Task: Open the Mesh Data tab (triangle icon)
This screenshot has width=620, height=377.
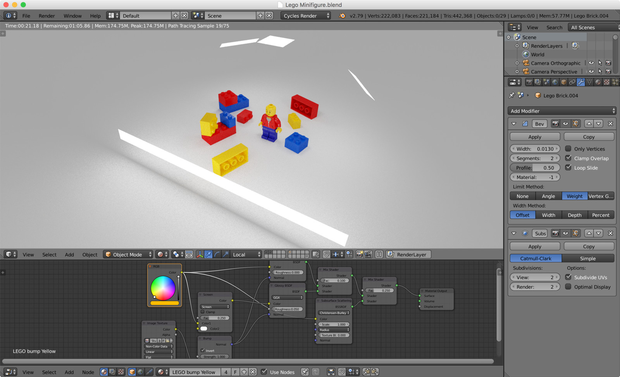Action: click(589, 82)
